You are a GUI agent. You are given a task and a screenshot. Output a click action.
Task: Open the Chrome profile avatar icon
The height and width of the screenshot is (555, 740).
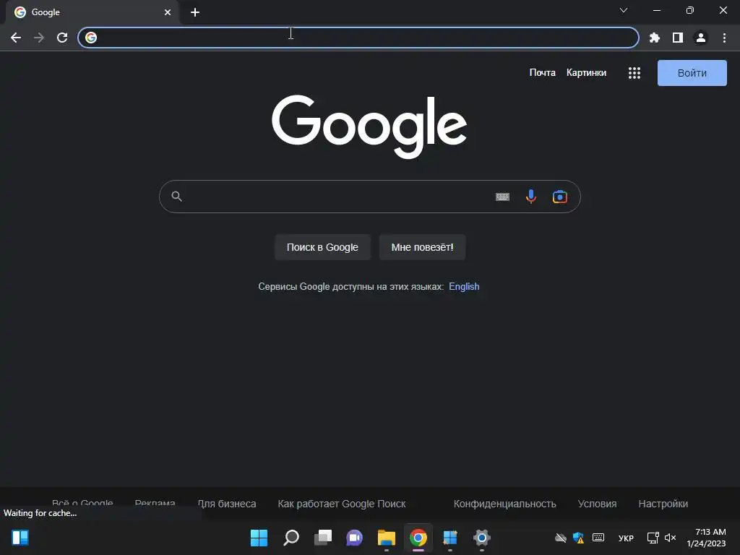[x=701, y=38]
